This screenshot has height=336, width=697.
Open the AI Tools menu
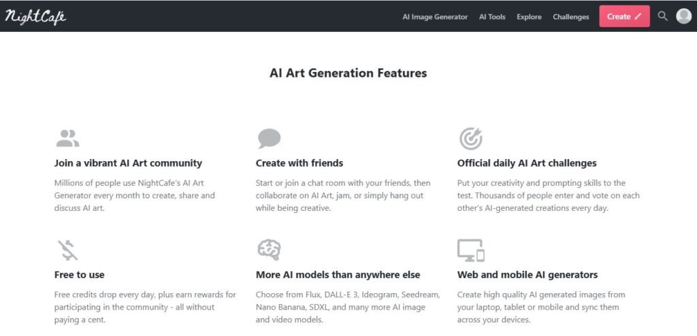coord(492,17)
